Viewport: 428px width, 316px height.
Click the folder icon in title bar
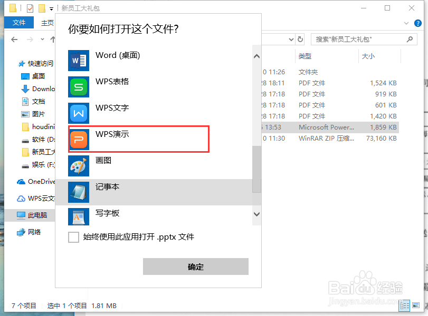click(13, 8)
